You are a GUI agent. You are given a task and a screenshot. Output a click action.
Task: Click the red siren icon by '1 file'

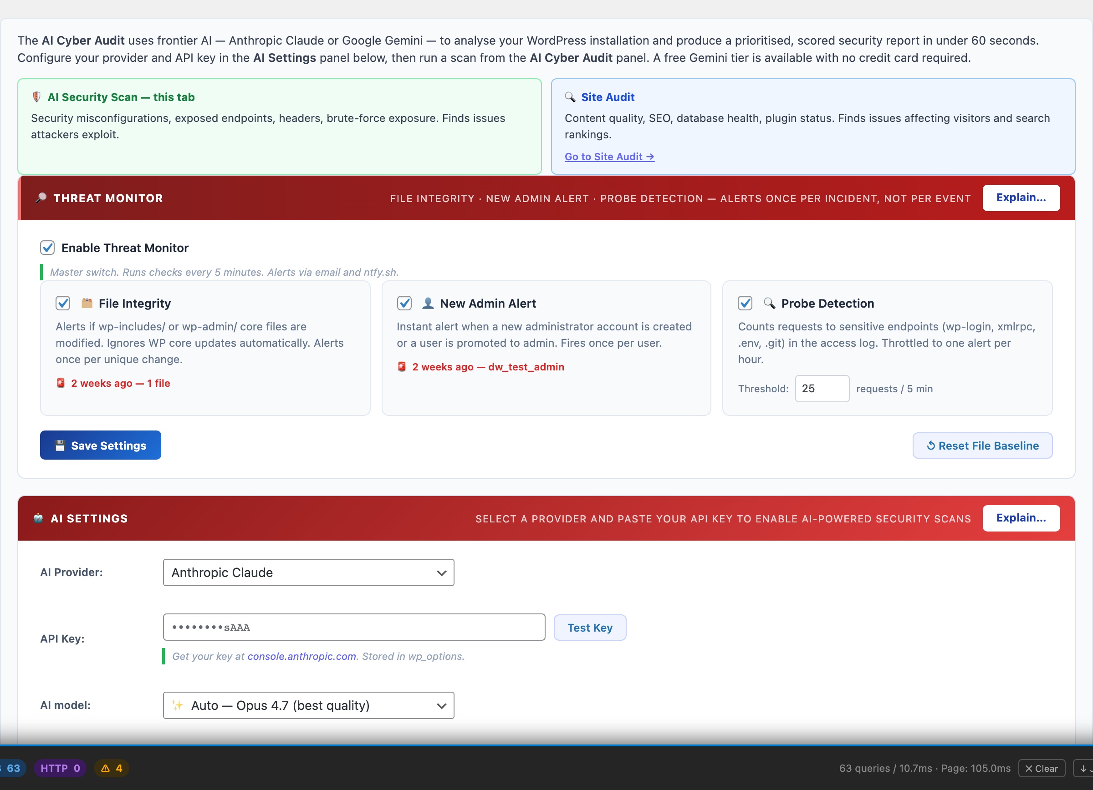61,383
